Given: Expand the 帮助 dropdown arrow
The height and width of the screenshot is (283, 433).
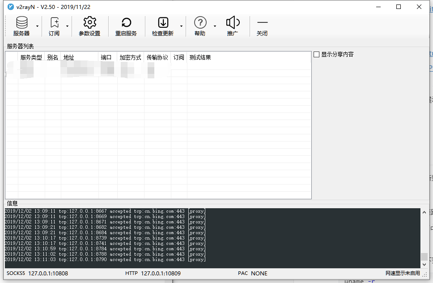Looking at the screenshot, I should coord(215,26).
